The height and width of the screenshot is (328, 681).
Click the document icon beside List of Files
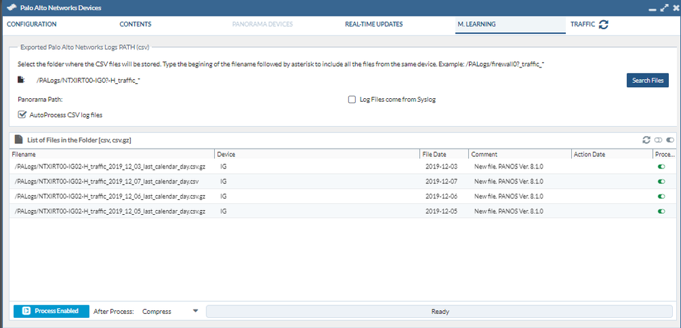[18, 140]
